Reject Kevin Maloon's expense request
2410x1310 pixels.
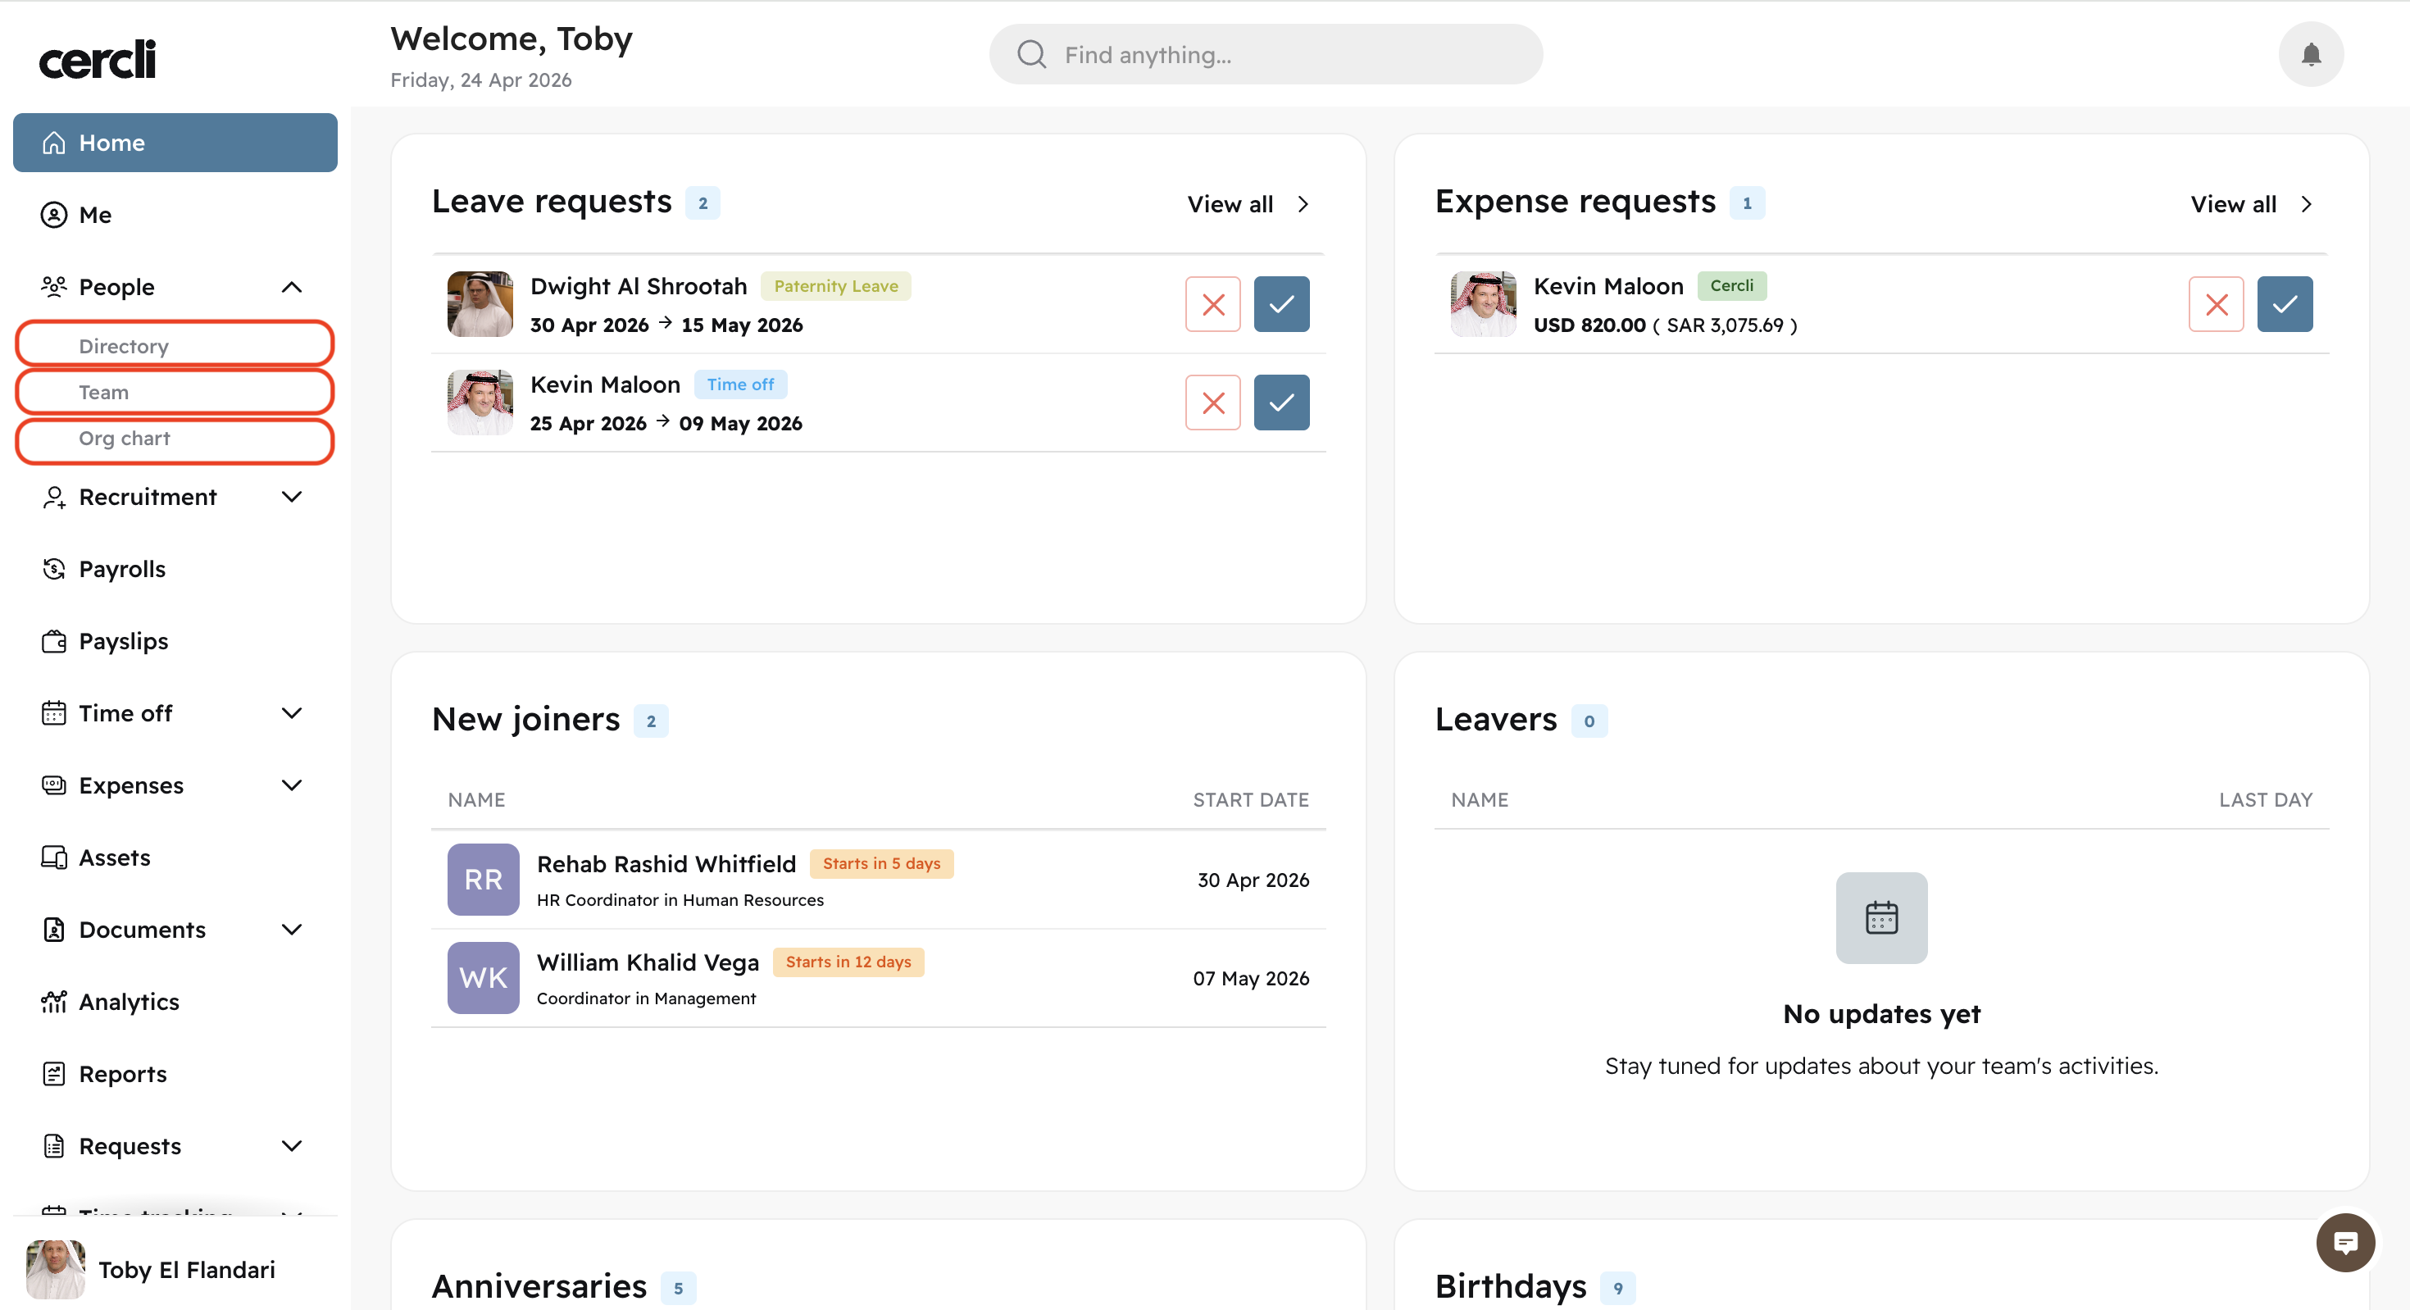(2216, 304)
